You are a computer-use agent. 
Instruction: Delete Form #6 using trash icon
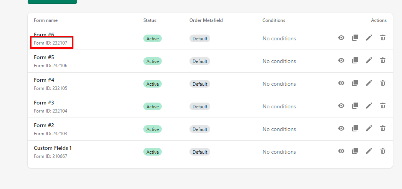pyautogui.click(x=382, y=38)
